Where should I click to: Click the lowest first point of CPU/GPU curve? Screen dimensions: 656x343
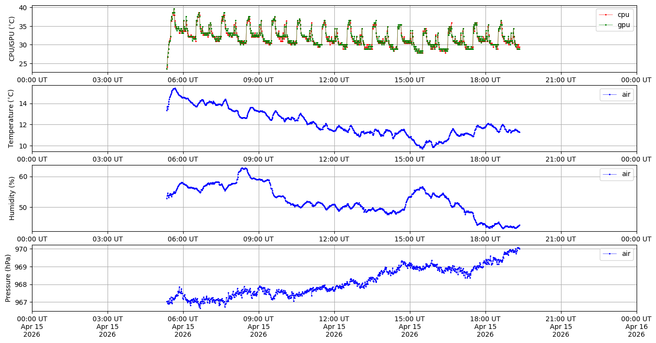[167, 68]
